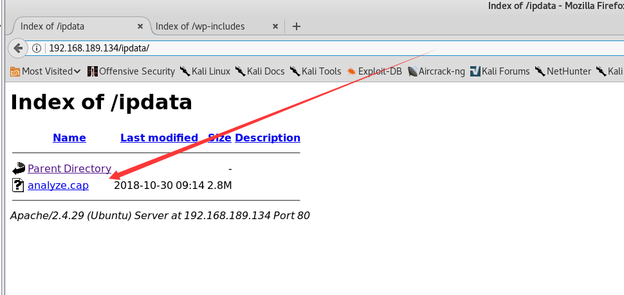Open Kali Linux bookmark
This screenshot has width=624, height=295.
(x=205, y=71)
